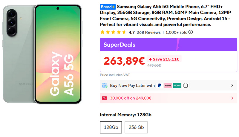Open the 268 Reviews link
Screen dimensions: 239x137
coord(148,32)
